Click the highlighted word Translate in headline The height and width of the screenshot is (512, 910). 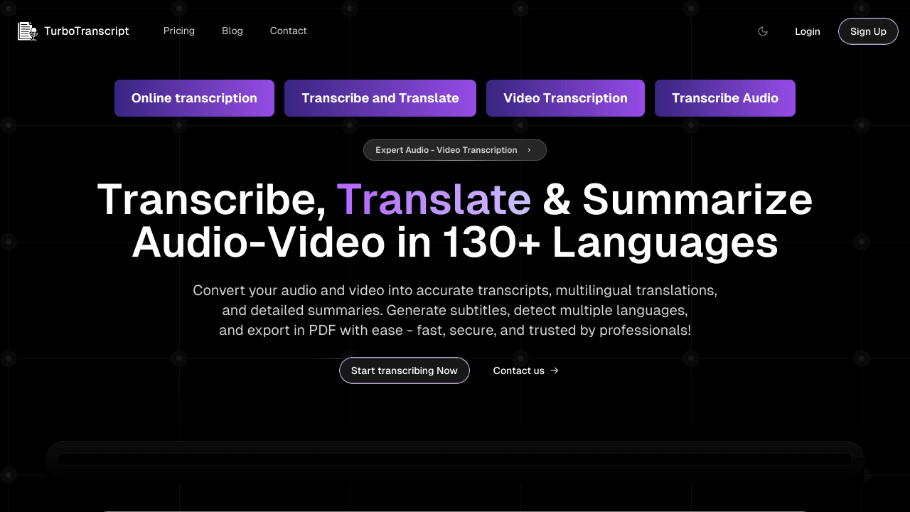[x=434, y=200]
